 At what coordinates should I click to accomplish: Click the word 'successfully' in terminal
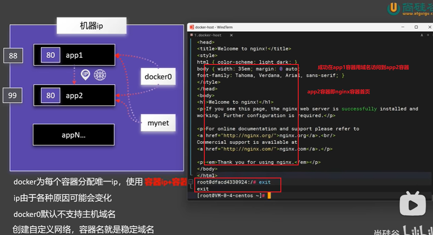click(x=359, y=109)
